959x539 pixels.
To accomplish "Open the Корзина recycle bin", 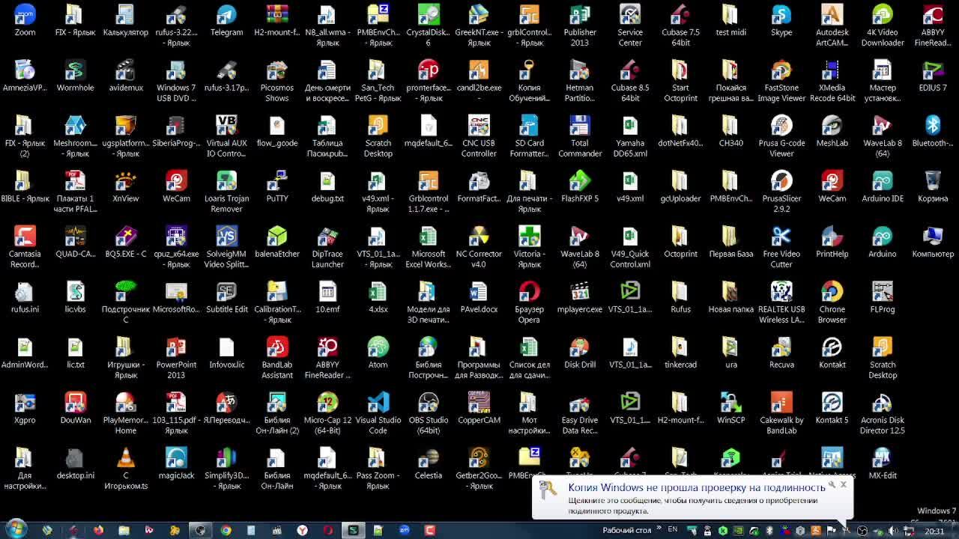I will 933,186.
